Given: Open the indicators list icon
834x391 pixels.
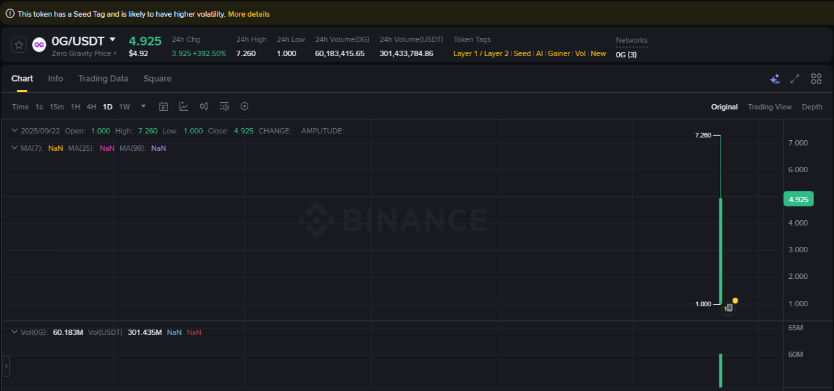Looking at the screenshot, I should click(224, 106).
